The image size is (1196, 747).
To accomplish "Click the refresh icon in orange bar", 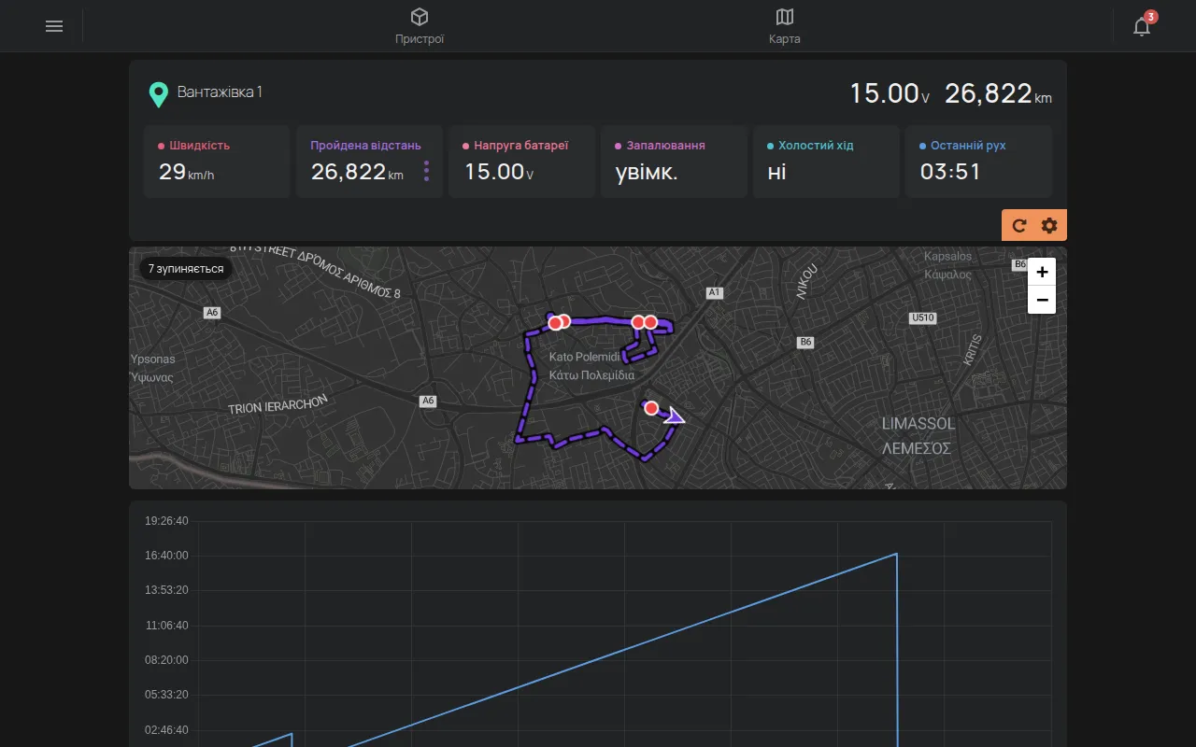I will coord(1019,225).
